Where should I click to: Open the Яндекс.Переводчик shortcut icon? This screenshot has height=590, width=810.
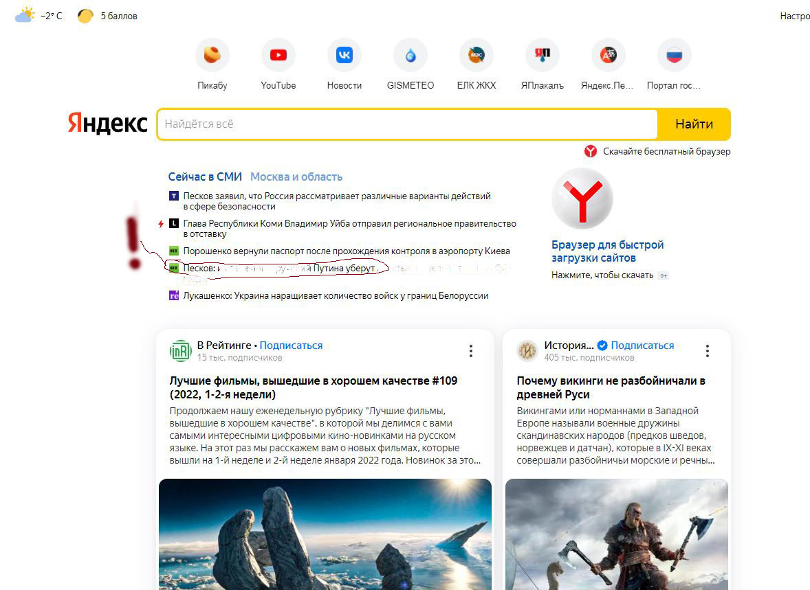click(609, 55)
